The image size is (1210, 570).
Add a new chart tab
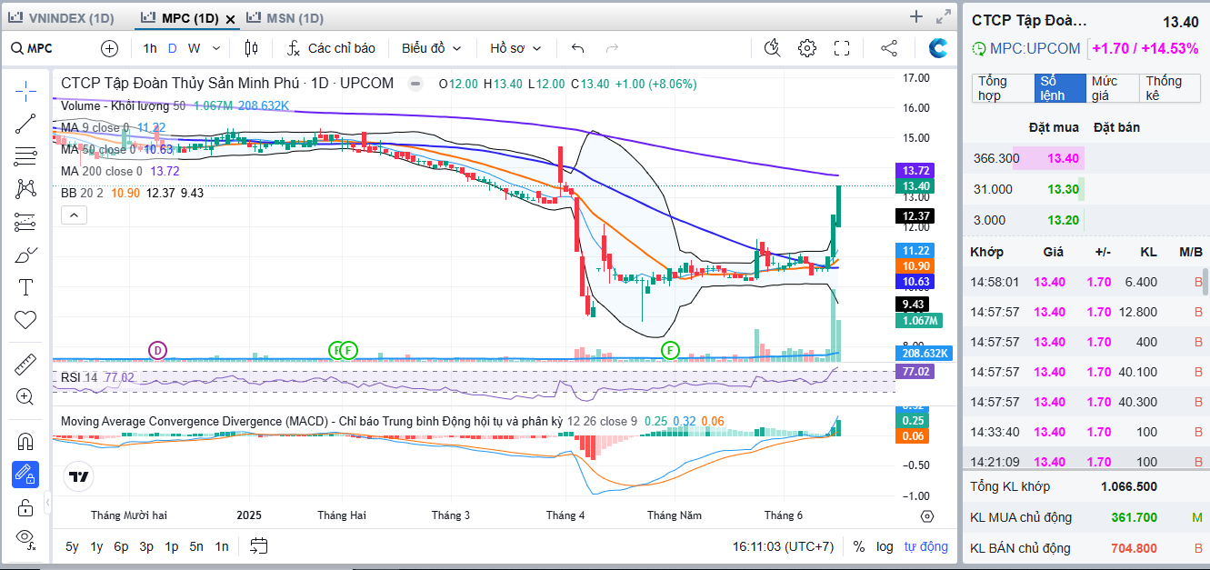[916, 16]
